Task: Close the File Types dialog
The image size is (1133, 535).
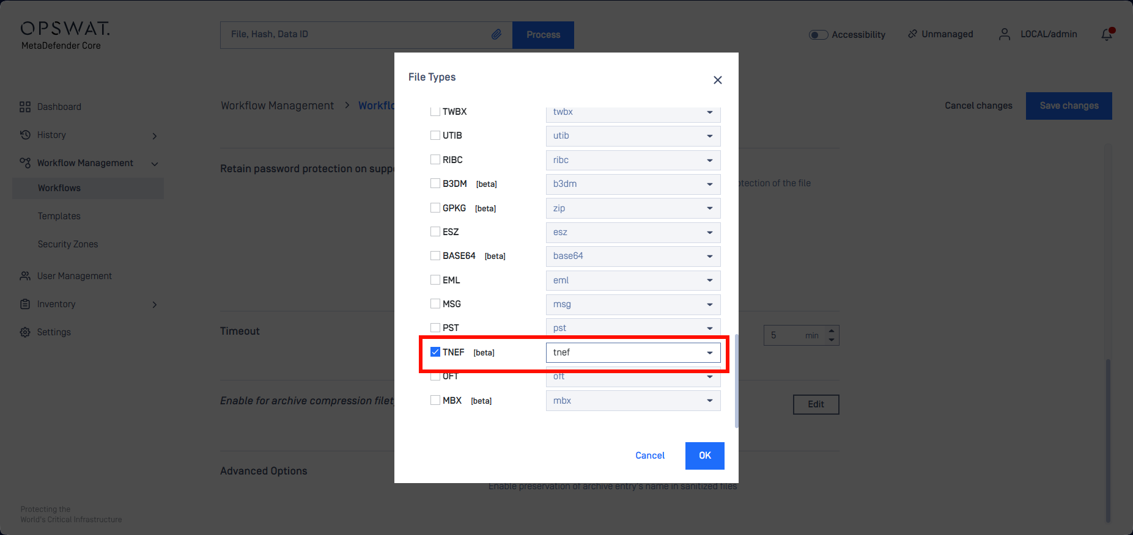Action: [718, 80]
